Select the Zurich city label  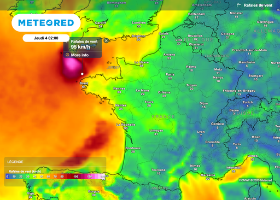(x=248, y=102)
